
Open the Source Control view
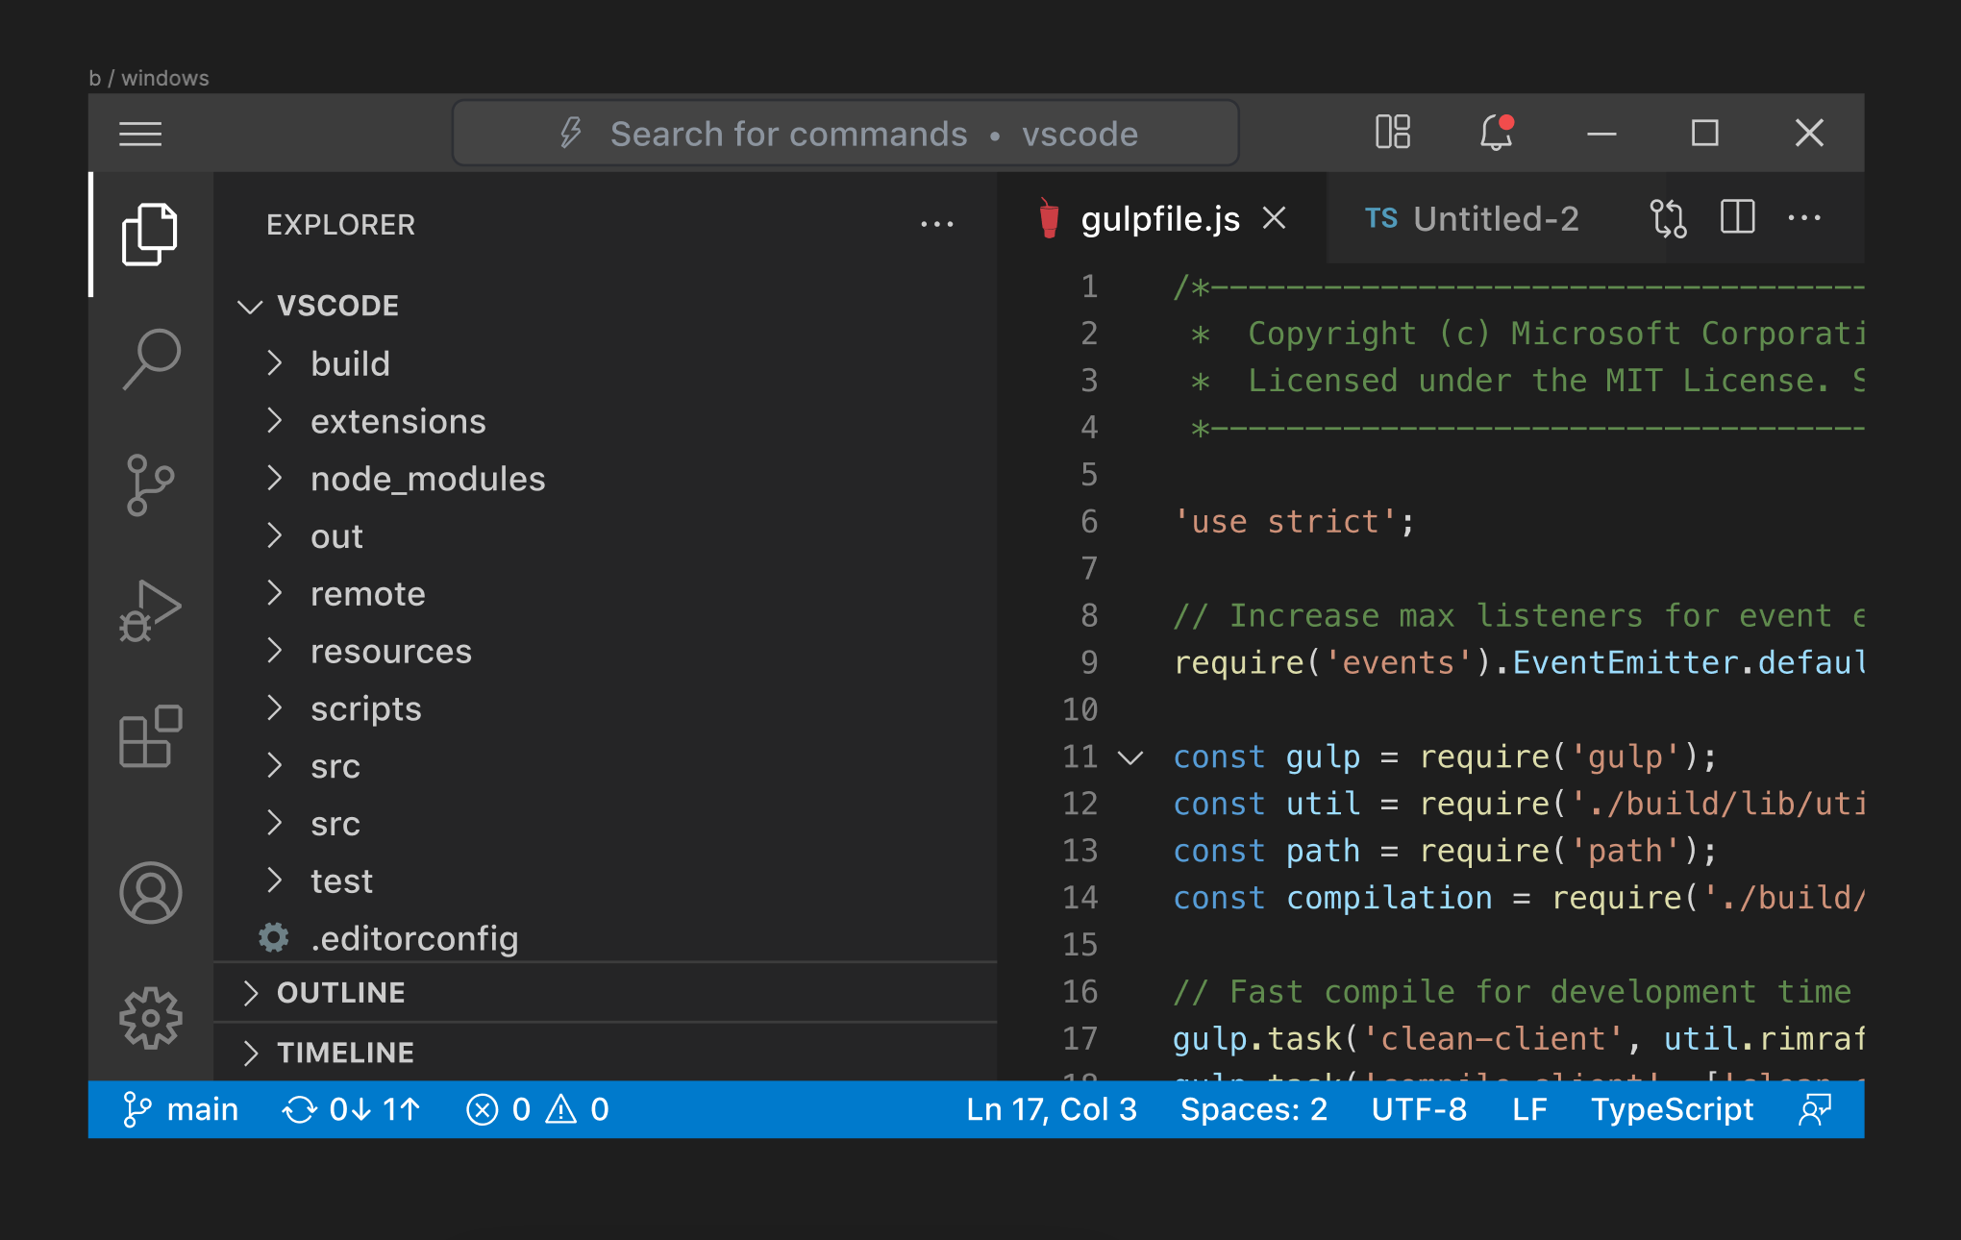coord(151,484)
